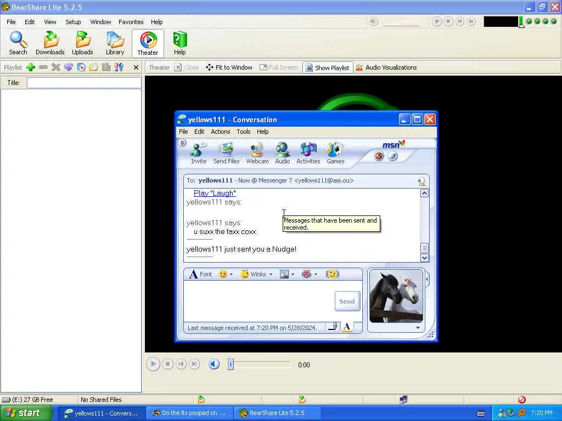Image resolution: width=562 pixels, height=421 pixels.
Task: Open the Downloads section in BearShare
Action: click(50, 43)
